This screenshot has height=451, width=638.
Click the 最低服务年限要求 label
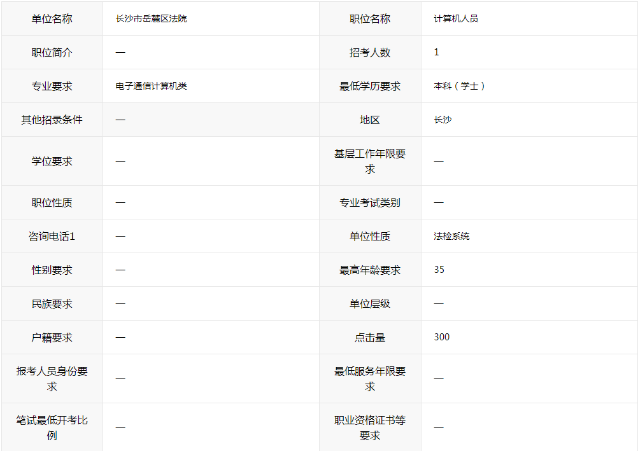[x=370, y=378]
